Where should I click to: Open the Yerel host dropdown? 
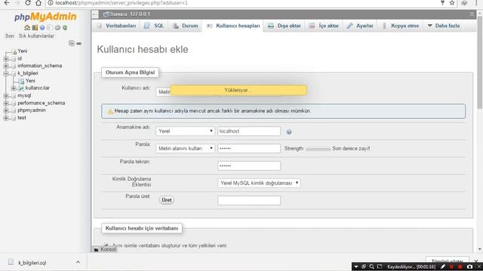(x=185, y=131)
